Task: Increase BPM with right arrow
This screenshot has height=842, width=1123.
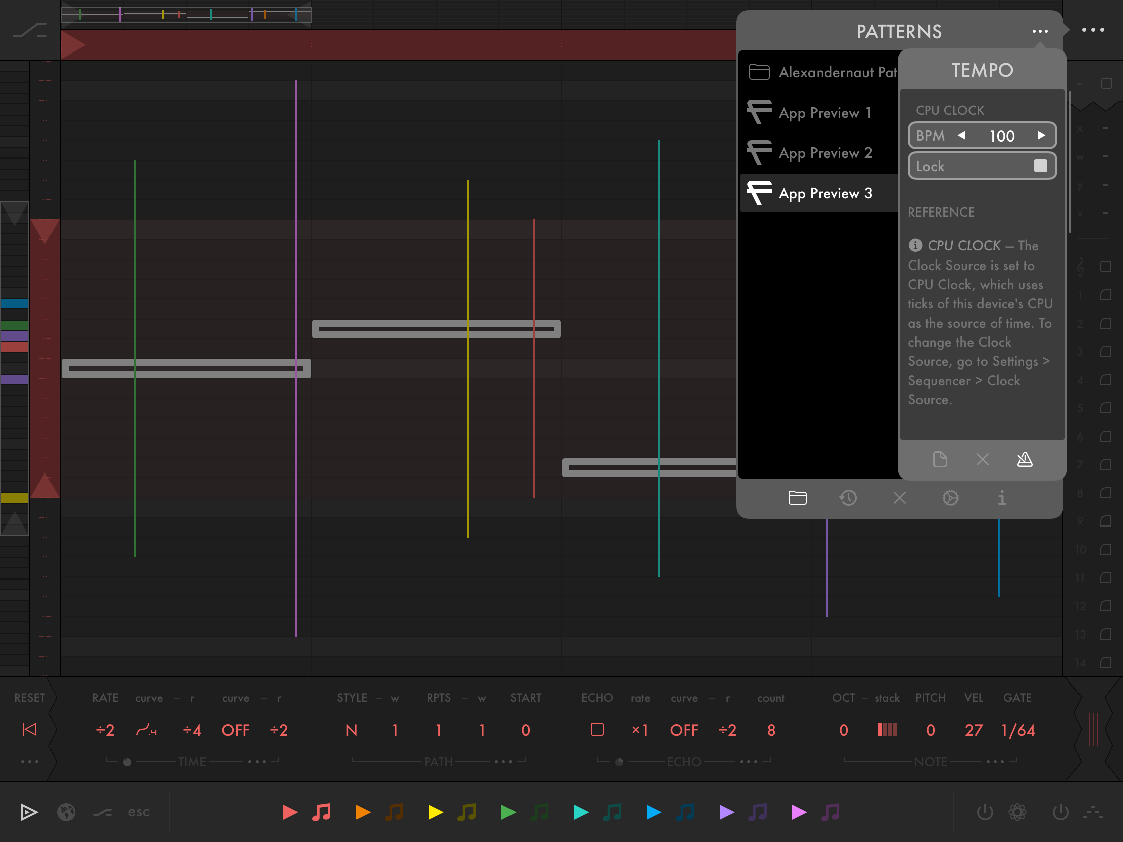Action: pos(1041,135)
